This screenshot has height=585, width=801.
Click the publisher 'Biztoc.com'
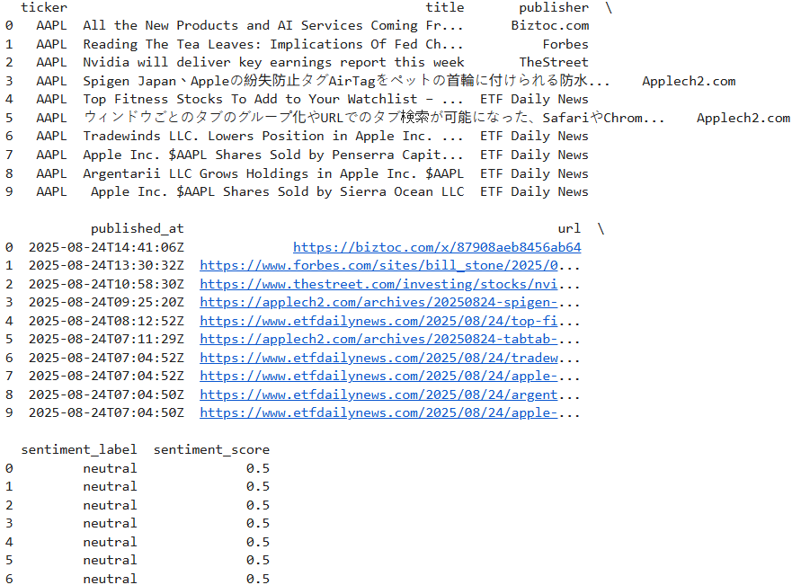pos(550,25)
